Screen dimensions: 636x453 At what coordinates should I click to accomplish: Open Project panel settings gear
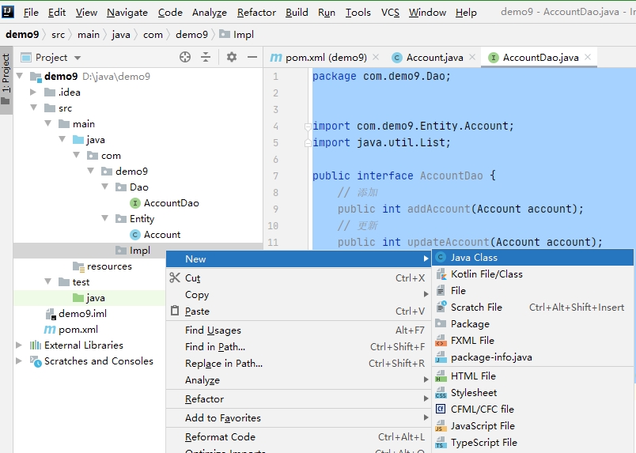coord(232,57)
